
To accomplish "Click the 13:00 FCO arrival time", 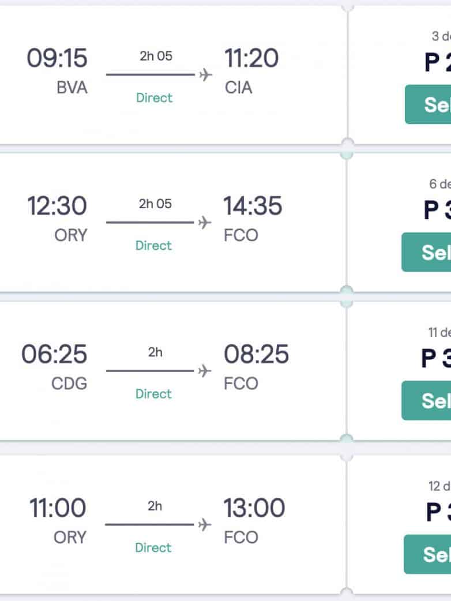I will coord(254,508).
